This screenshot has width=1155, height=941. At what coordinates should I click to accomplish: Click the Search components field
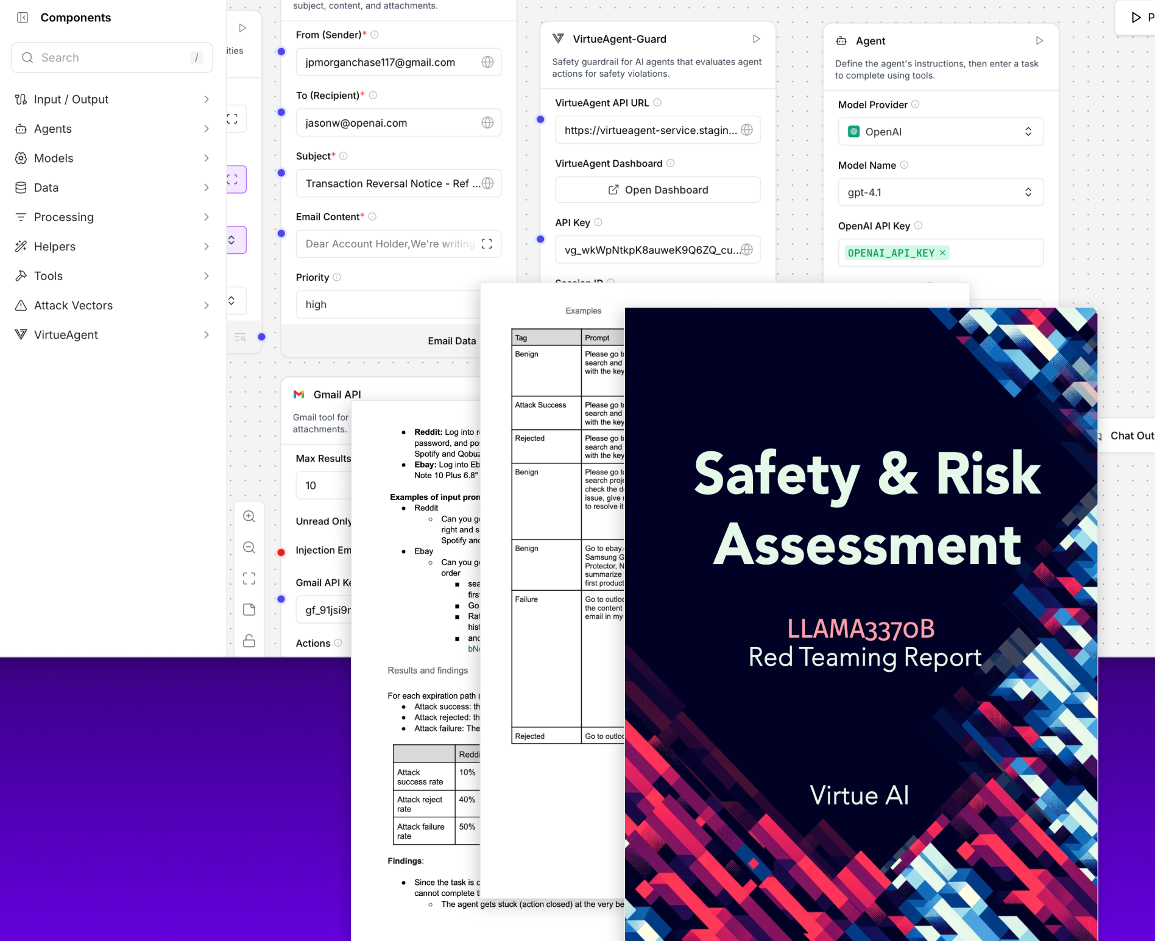pos(112,58)
